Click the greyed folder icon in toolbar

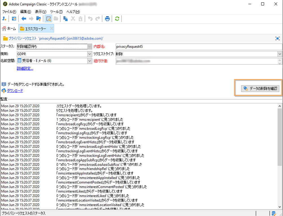pos(56,18)
